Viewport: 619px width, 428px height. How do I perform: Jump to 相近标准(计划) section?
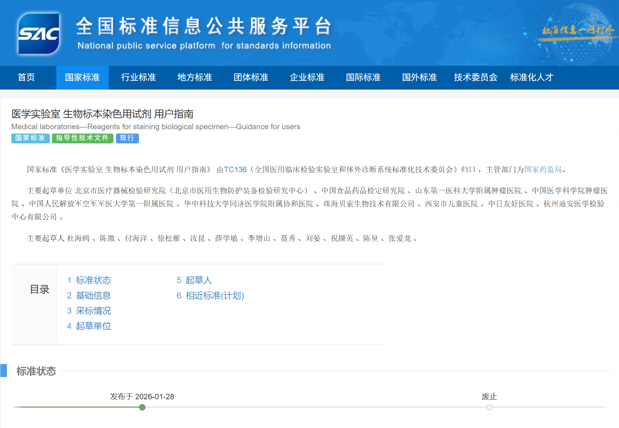(215, 296)
